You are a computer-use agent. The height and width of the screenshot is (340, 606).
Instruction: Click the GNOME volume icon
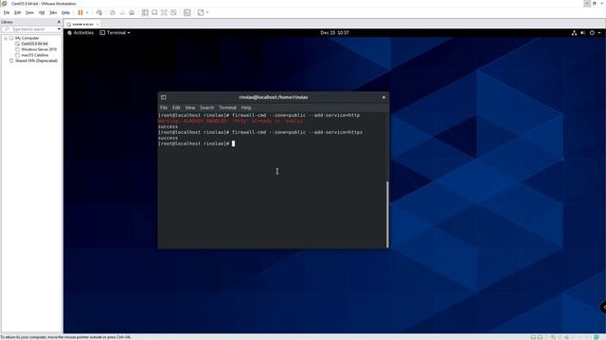coord(582,33)
